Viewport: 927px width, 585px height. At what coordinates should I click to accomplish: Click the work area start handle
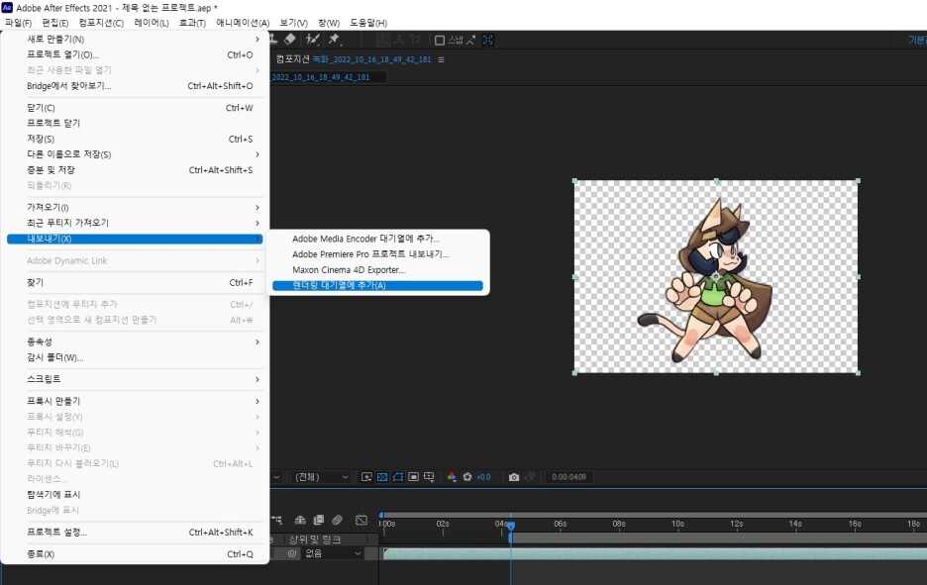[510, 538]
